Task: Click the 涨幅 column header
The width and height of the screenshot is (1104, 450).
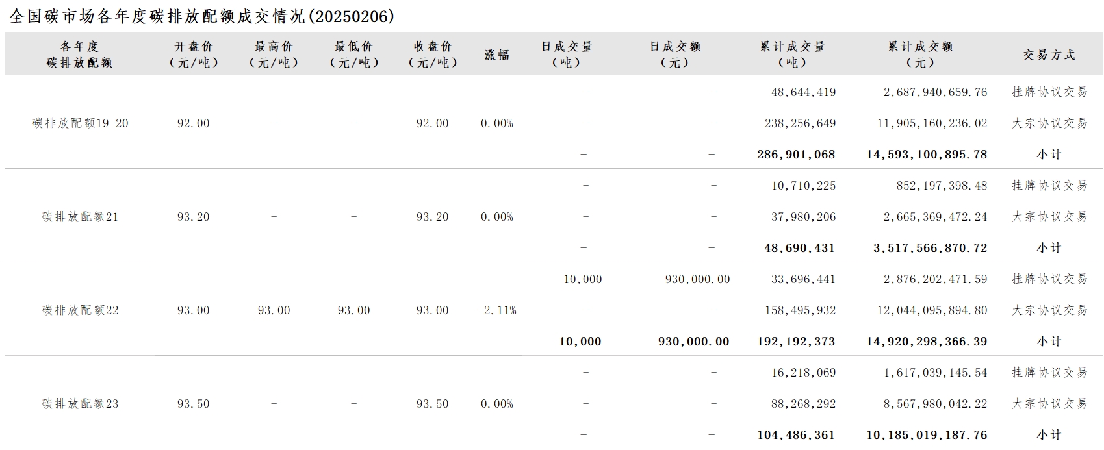Action: (x=497, y=55)
